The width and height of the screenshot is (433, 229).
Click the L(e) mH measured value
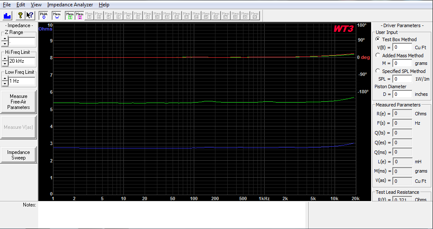click(402, 162)
